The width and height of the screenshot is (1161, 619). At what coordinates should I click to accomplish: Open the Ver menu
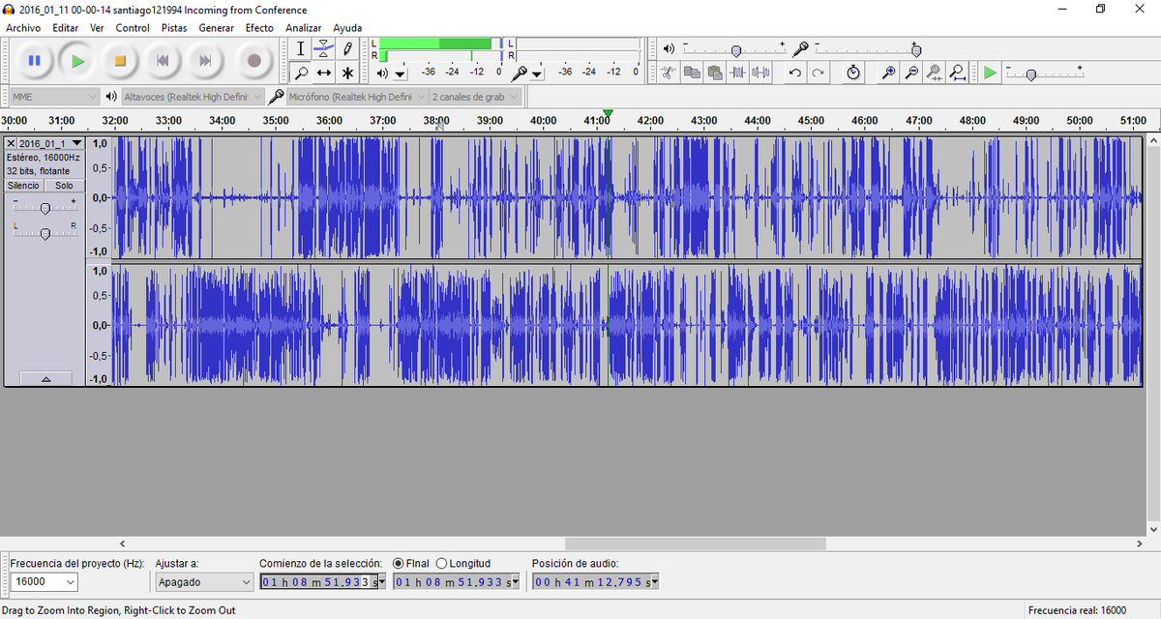point(97,28)
